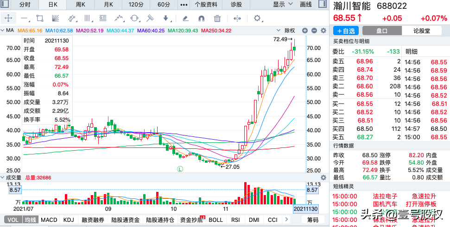Switch to 日K chart tab
Screen dimensions: 450x227
pyautogui.click(x=52, y=5)
